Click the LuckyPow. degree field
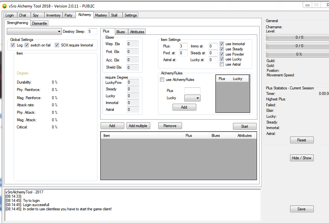Image resolution: width=329 pixels, height=223 pixels. click(133, 82)
